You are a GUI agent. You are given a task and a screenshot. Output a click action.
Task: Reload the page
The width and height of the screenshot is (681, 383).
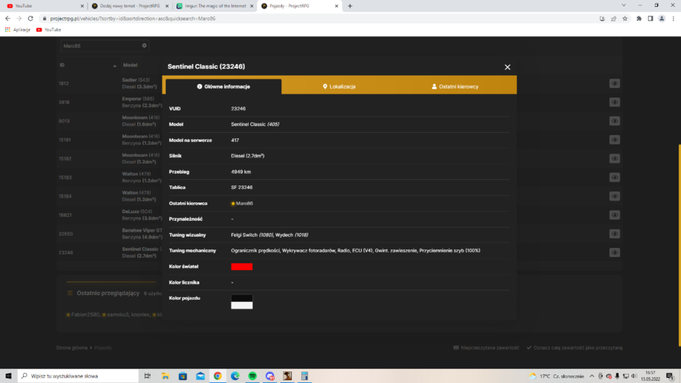pyautogui.click(x=31, y=18)
